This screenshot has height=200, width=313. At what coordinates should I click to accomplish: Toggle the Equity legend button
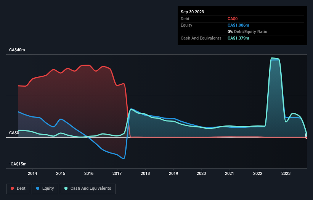(x=45, y=189)
